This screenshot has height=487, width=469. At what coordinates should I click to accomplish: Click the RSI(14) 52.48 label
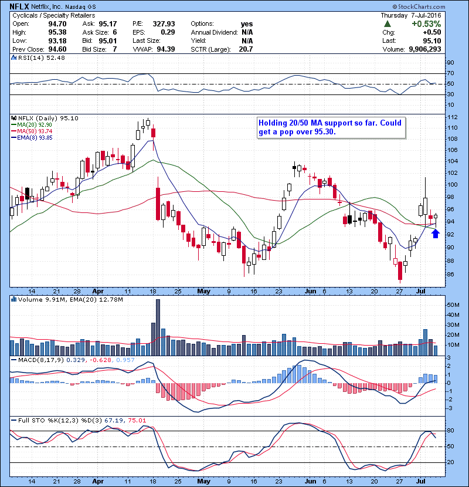point(41,58)
